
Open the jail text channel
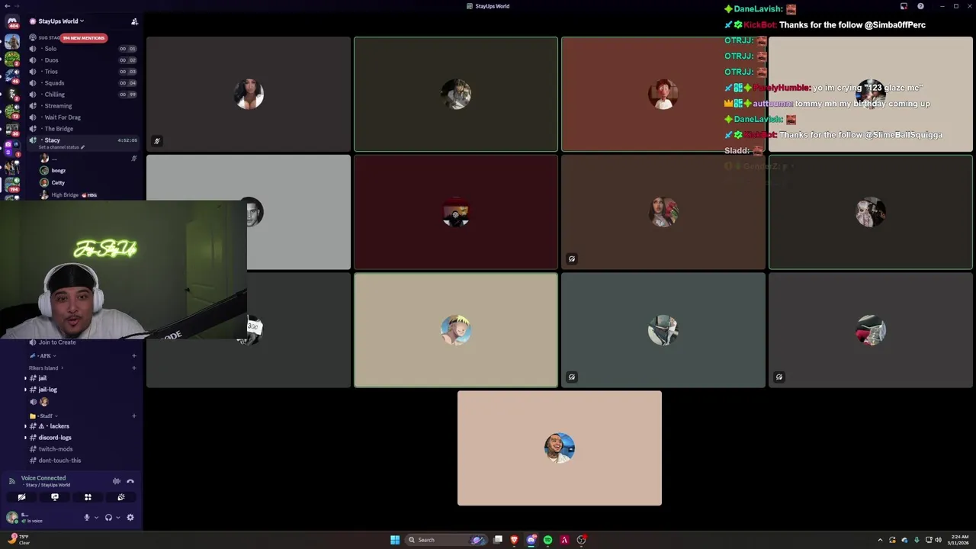(84, 378)
